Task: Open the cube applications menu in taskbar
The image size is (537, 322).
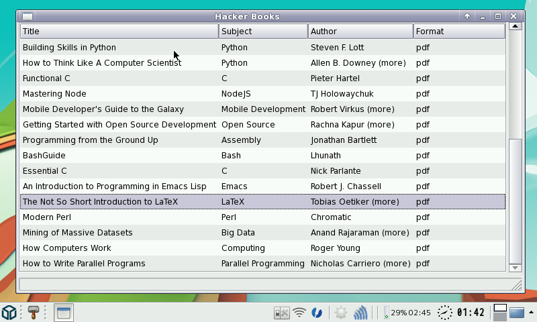Action: click(9, 313)
